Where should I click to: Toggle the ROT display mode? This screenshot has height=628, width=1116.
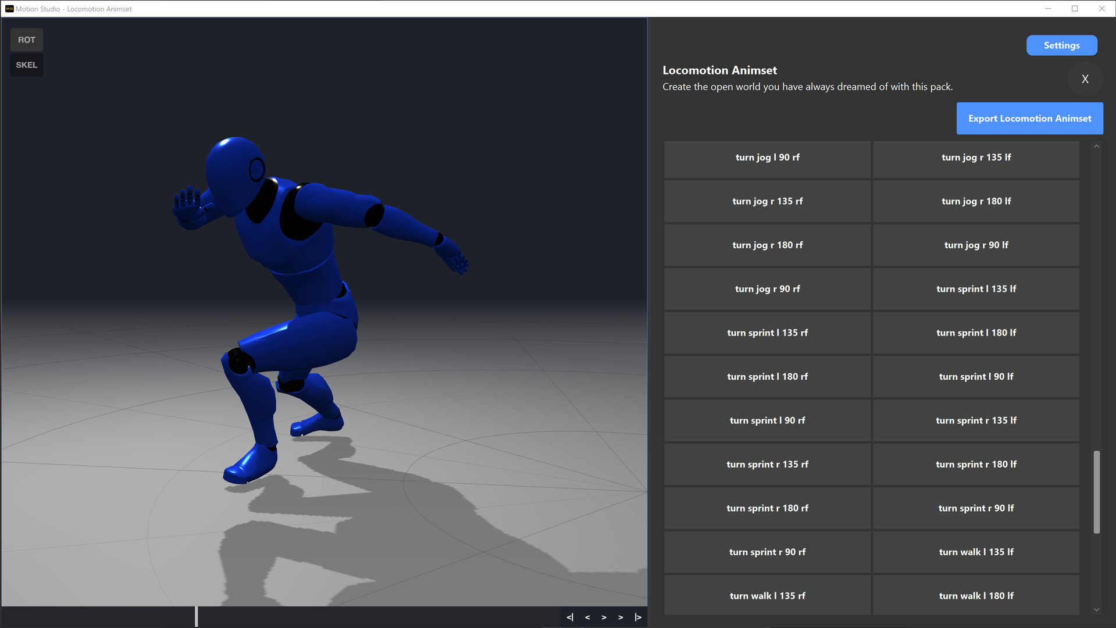(26, 40)
